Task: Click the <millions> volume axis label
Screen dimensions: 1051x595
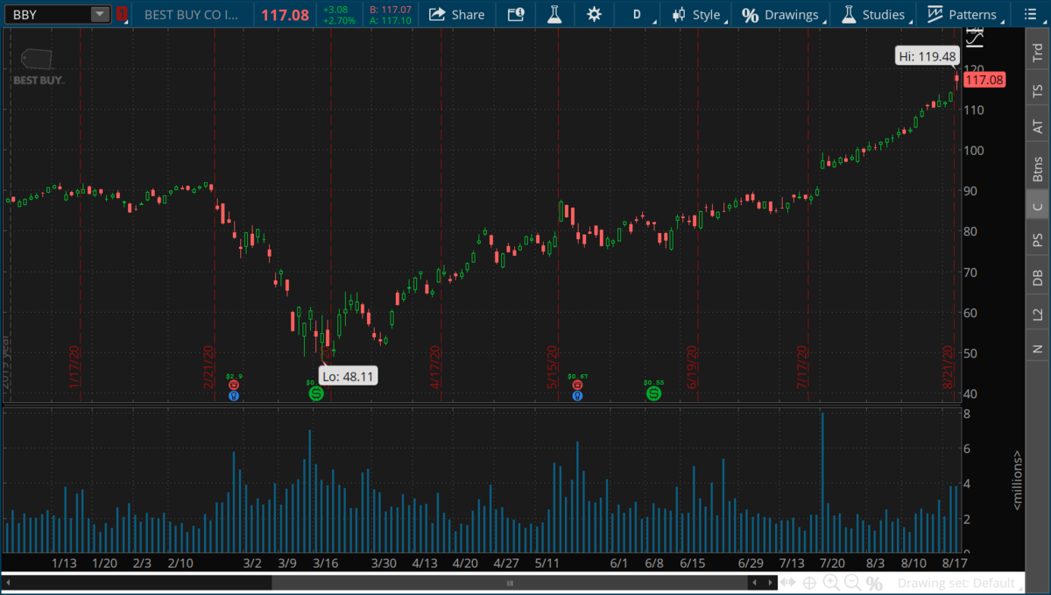Action: [x=1018, y=480]
